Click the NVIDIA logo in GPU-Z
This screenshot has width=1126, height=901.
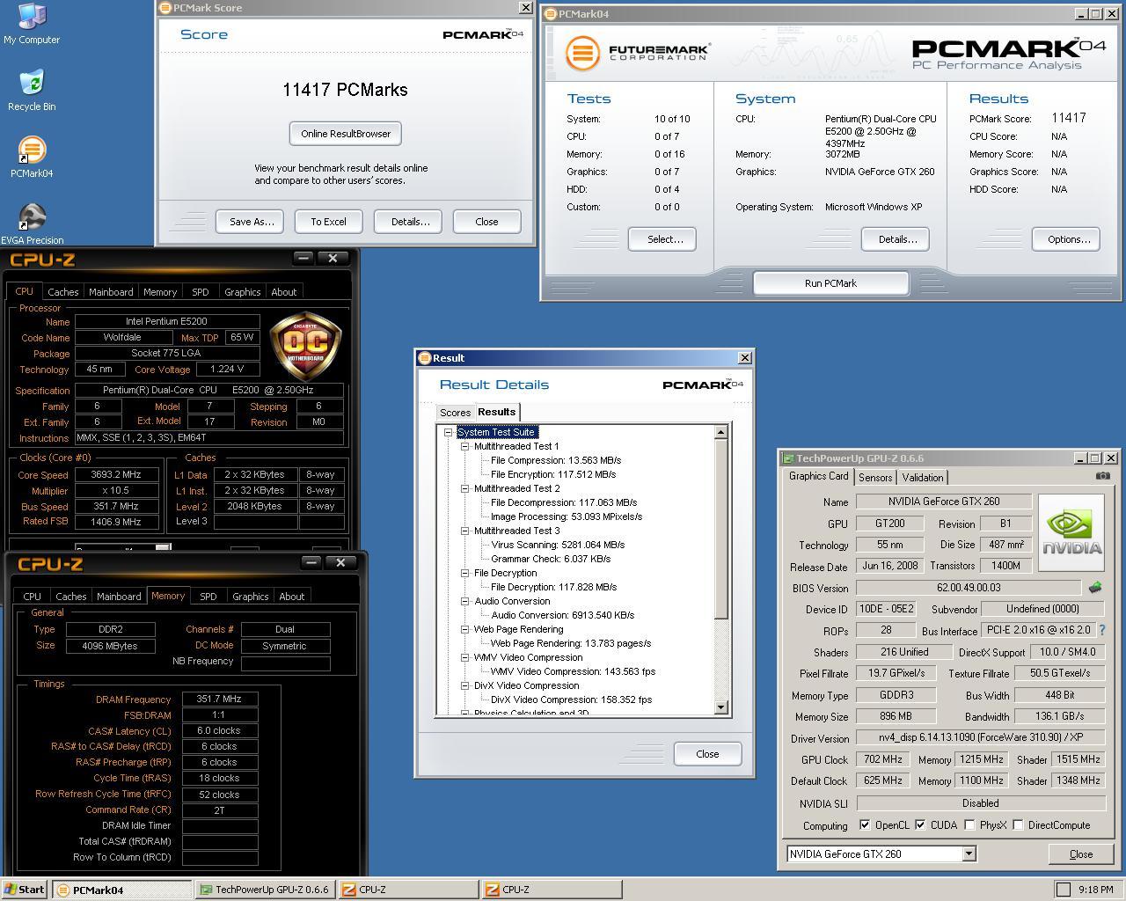(x=1071, y=533)
